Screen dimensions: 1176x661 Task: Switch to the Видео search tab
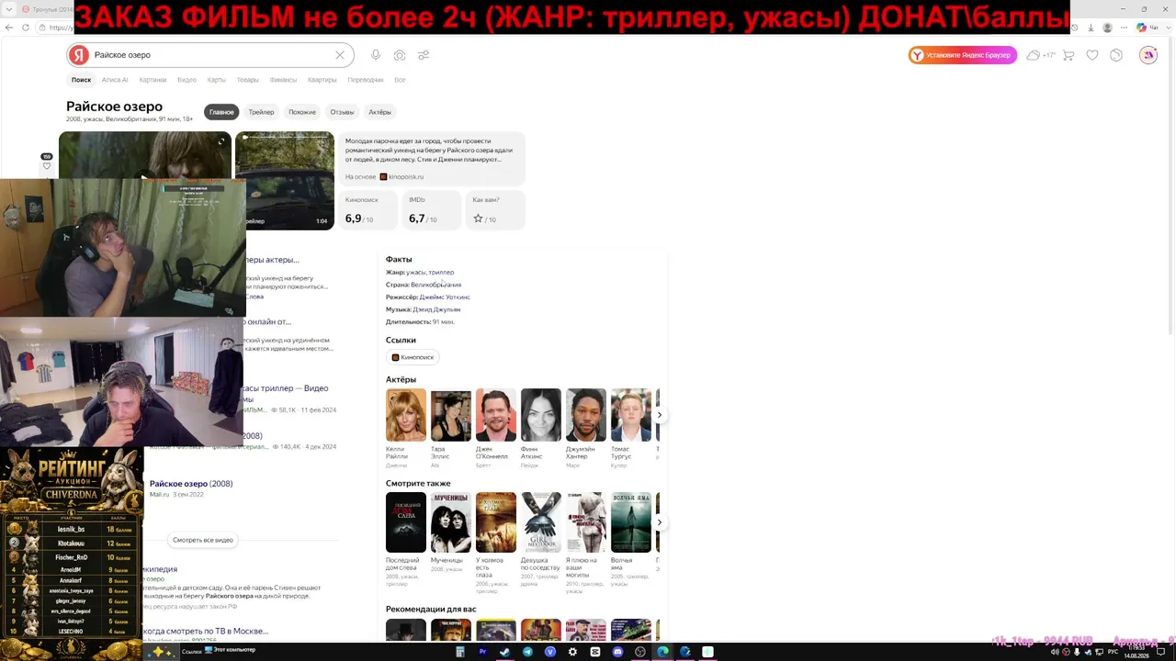(x=187, y=80)
